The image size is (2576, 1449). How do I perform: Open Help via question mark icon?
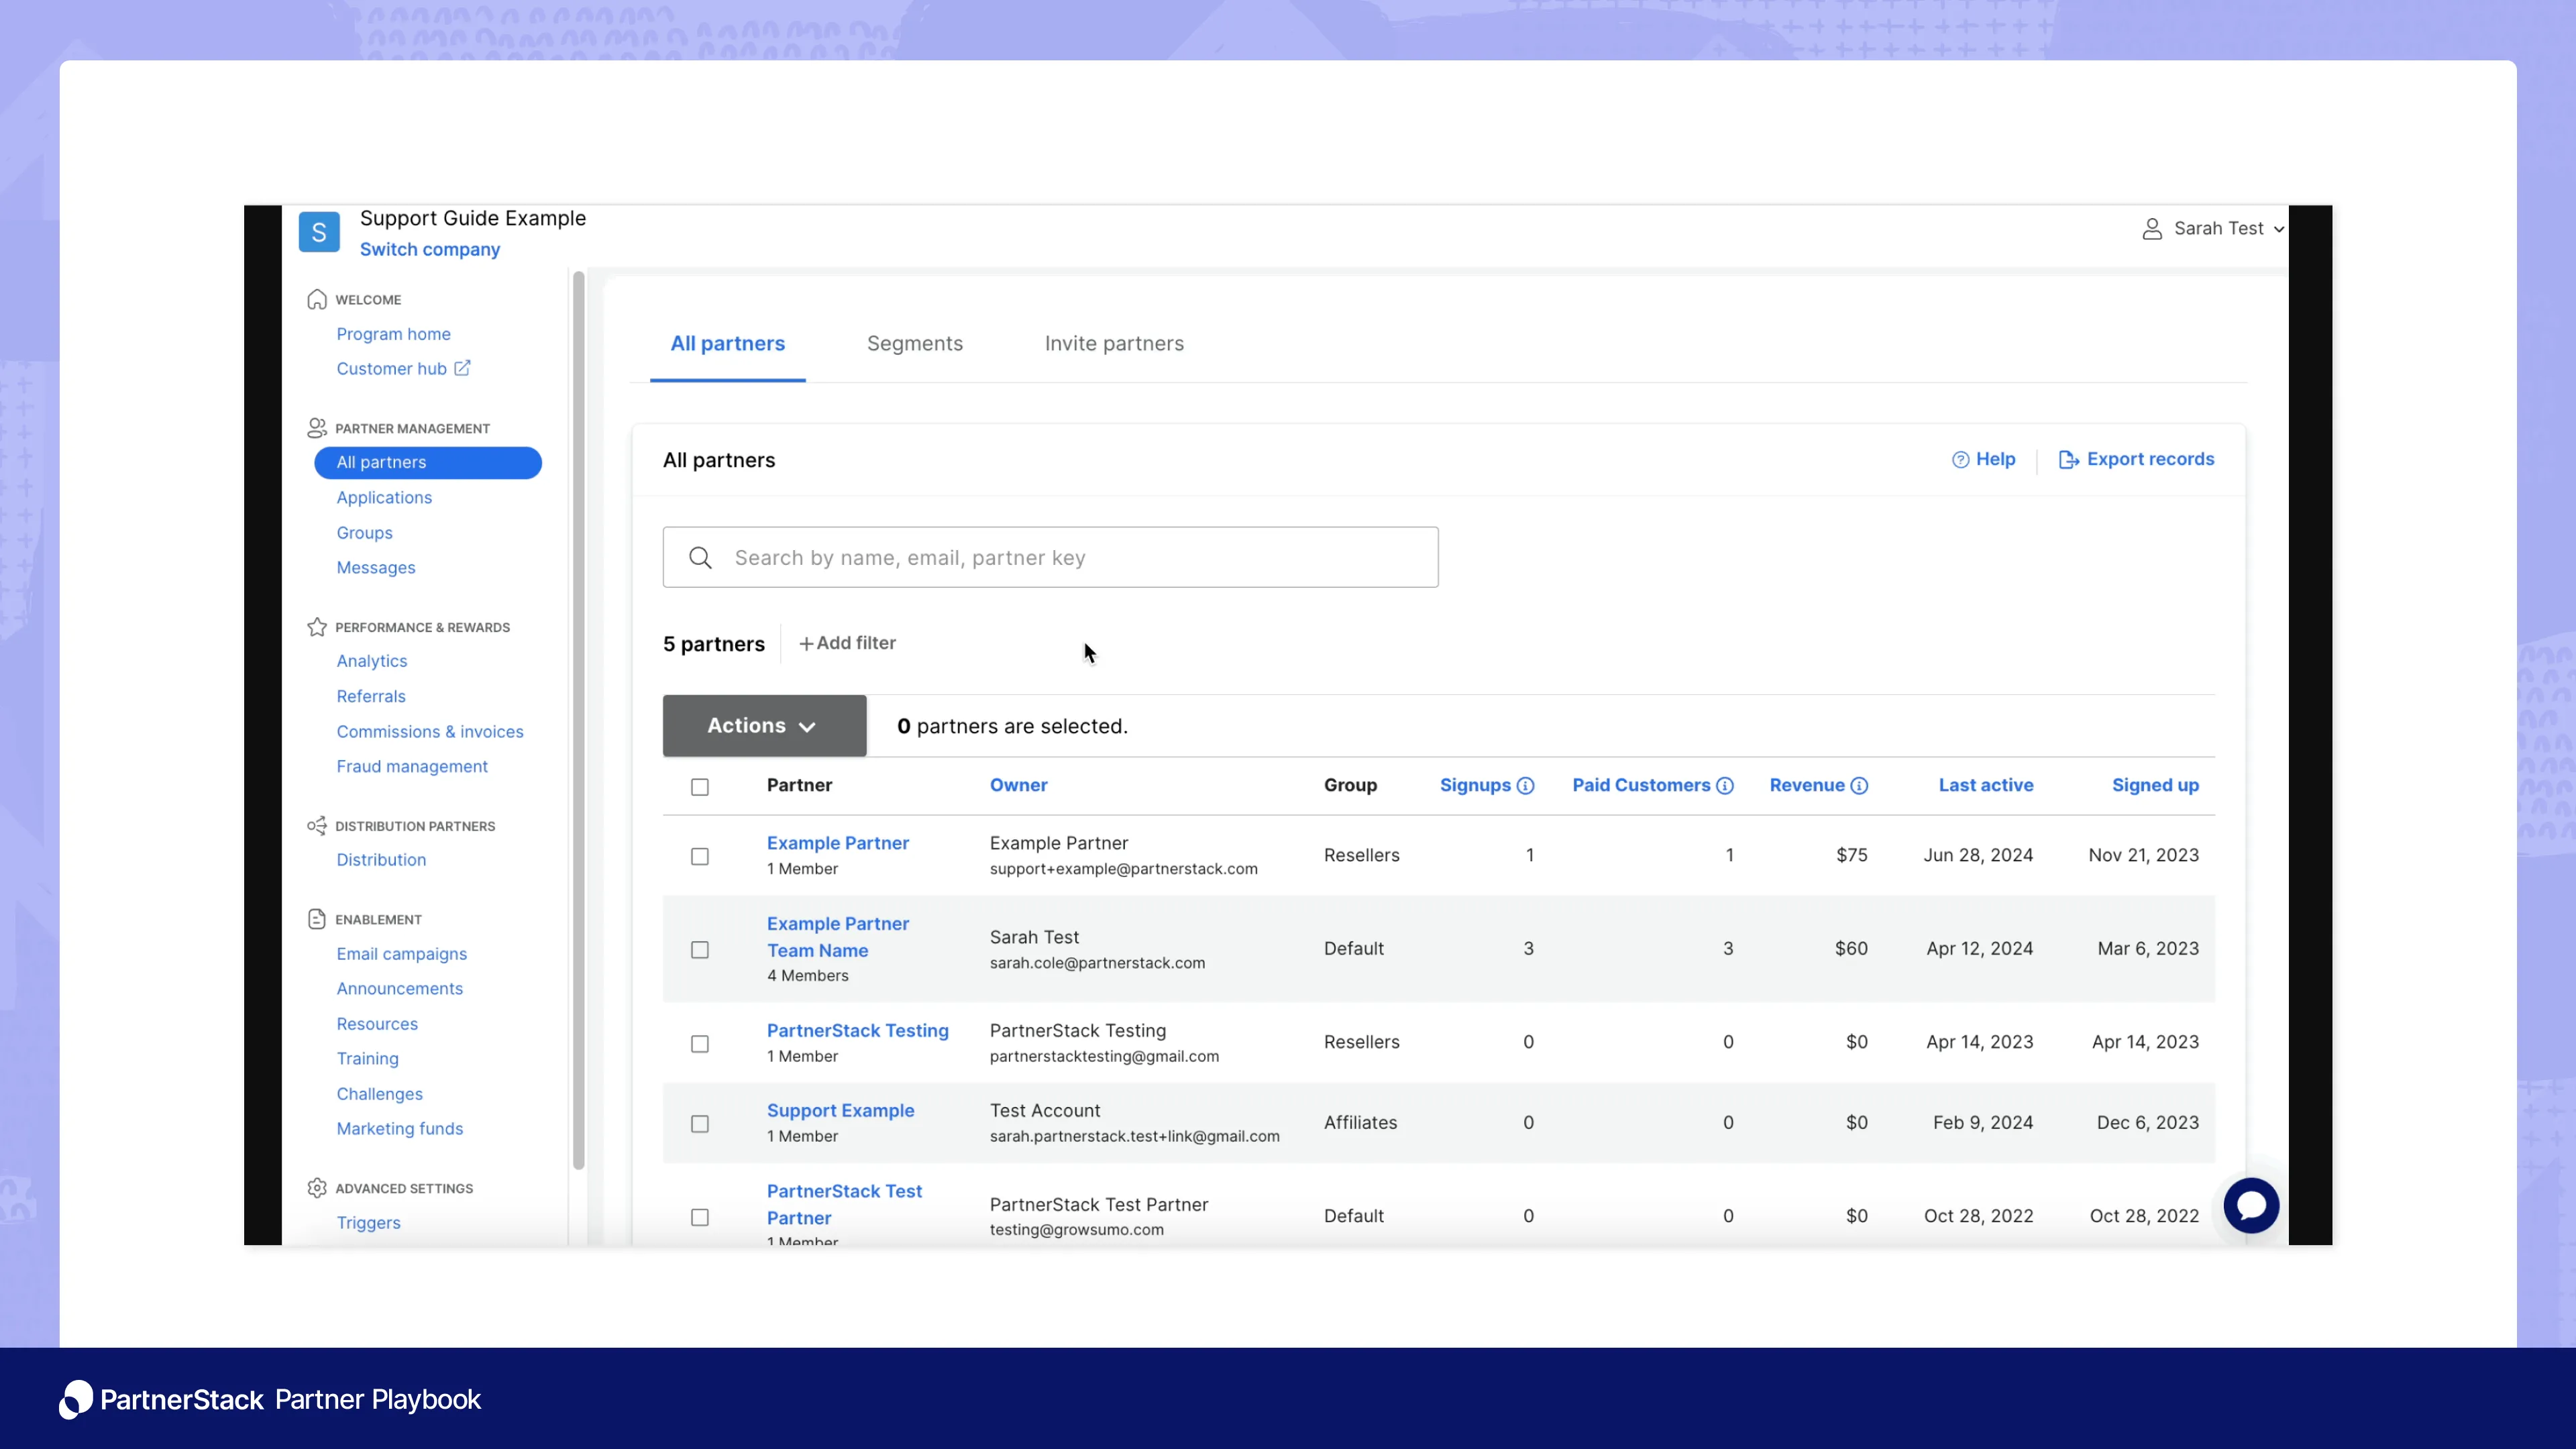[x=1960, y=460]
